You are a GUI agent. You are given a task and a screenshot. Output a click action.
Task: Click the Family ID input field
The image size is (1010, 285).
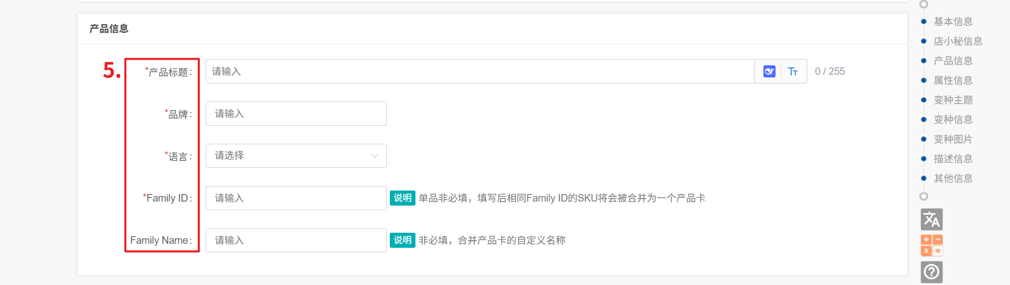(x=296, y=198)
